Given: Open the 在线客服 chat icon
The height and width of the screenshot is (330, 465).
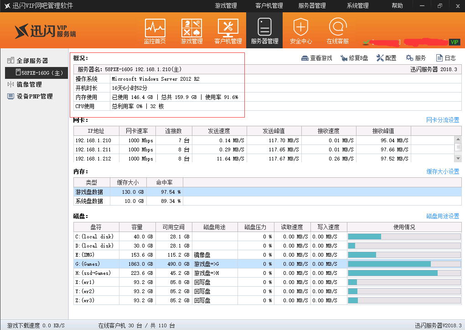Looking at the screenshot, I should click(x=337, y=31).
